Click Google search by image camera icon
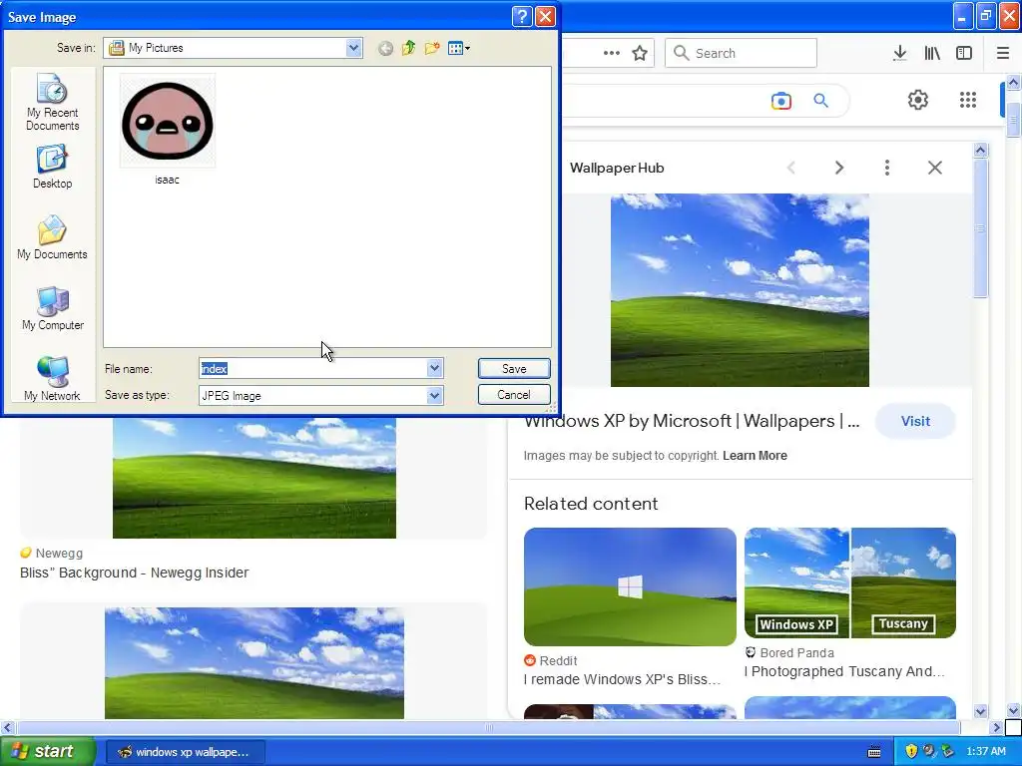This screenshot has width=1022, height=766. (780, 101)
